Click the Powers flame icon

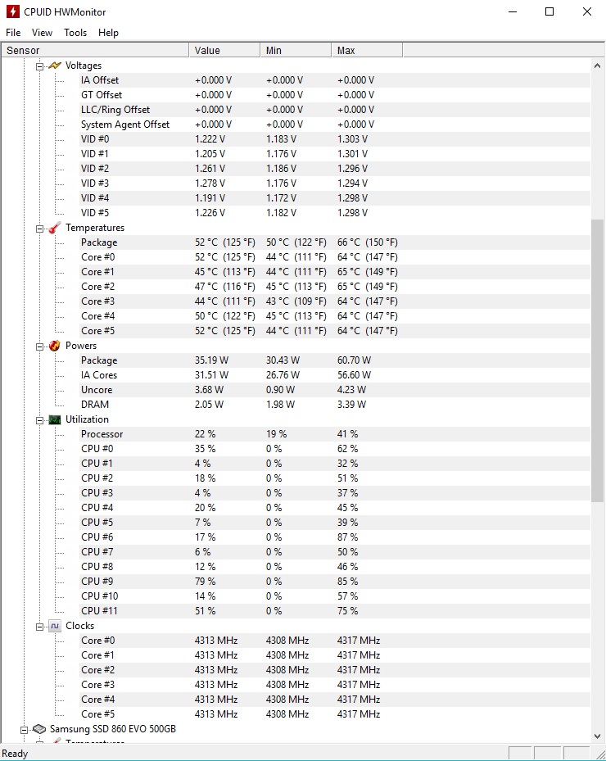click(55, 346)
